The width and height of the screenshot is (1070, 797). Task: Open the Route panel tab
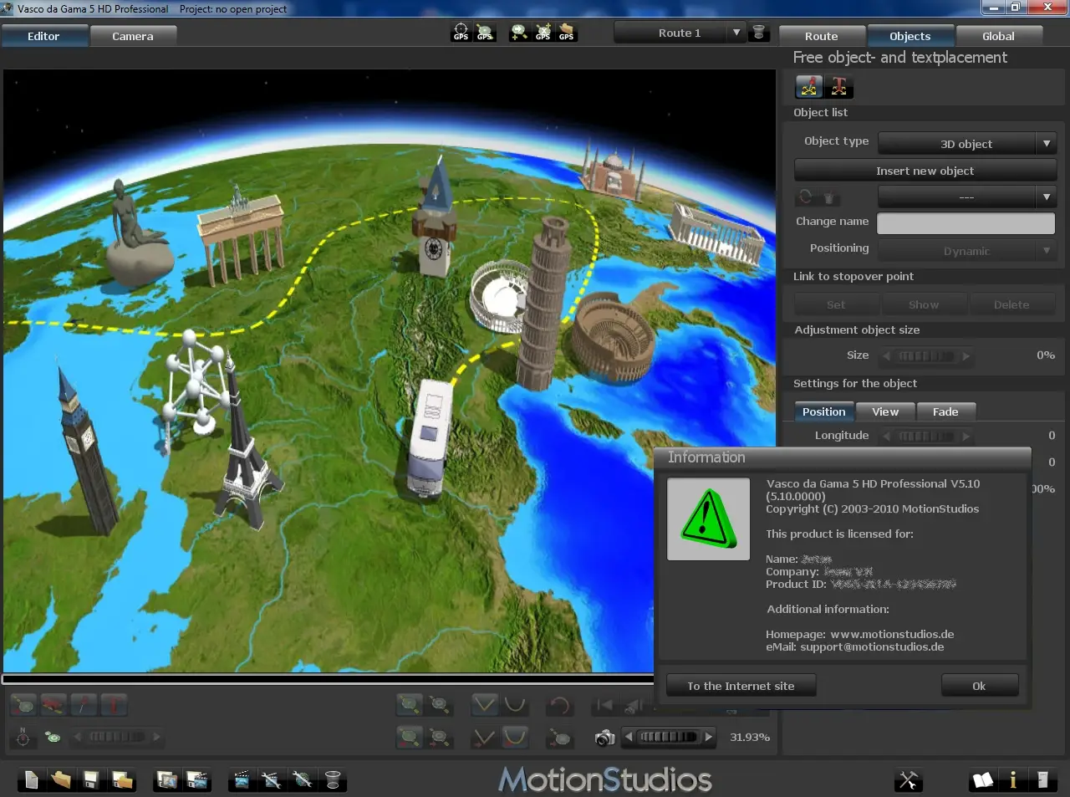821,36
